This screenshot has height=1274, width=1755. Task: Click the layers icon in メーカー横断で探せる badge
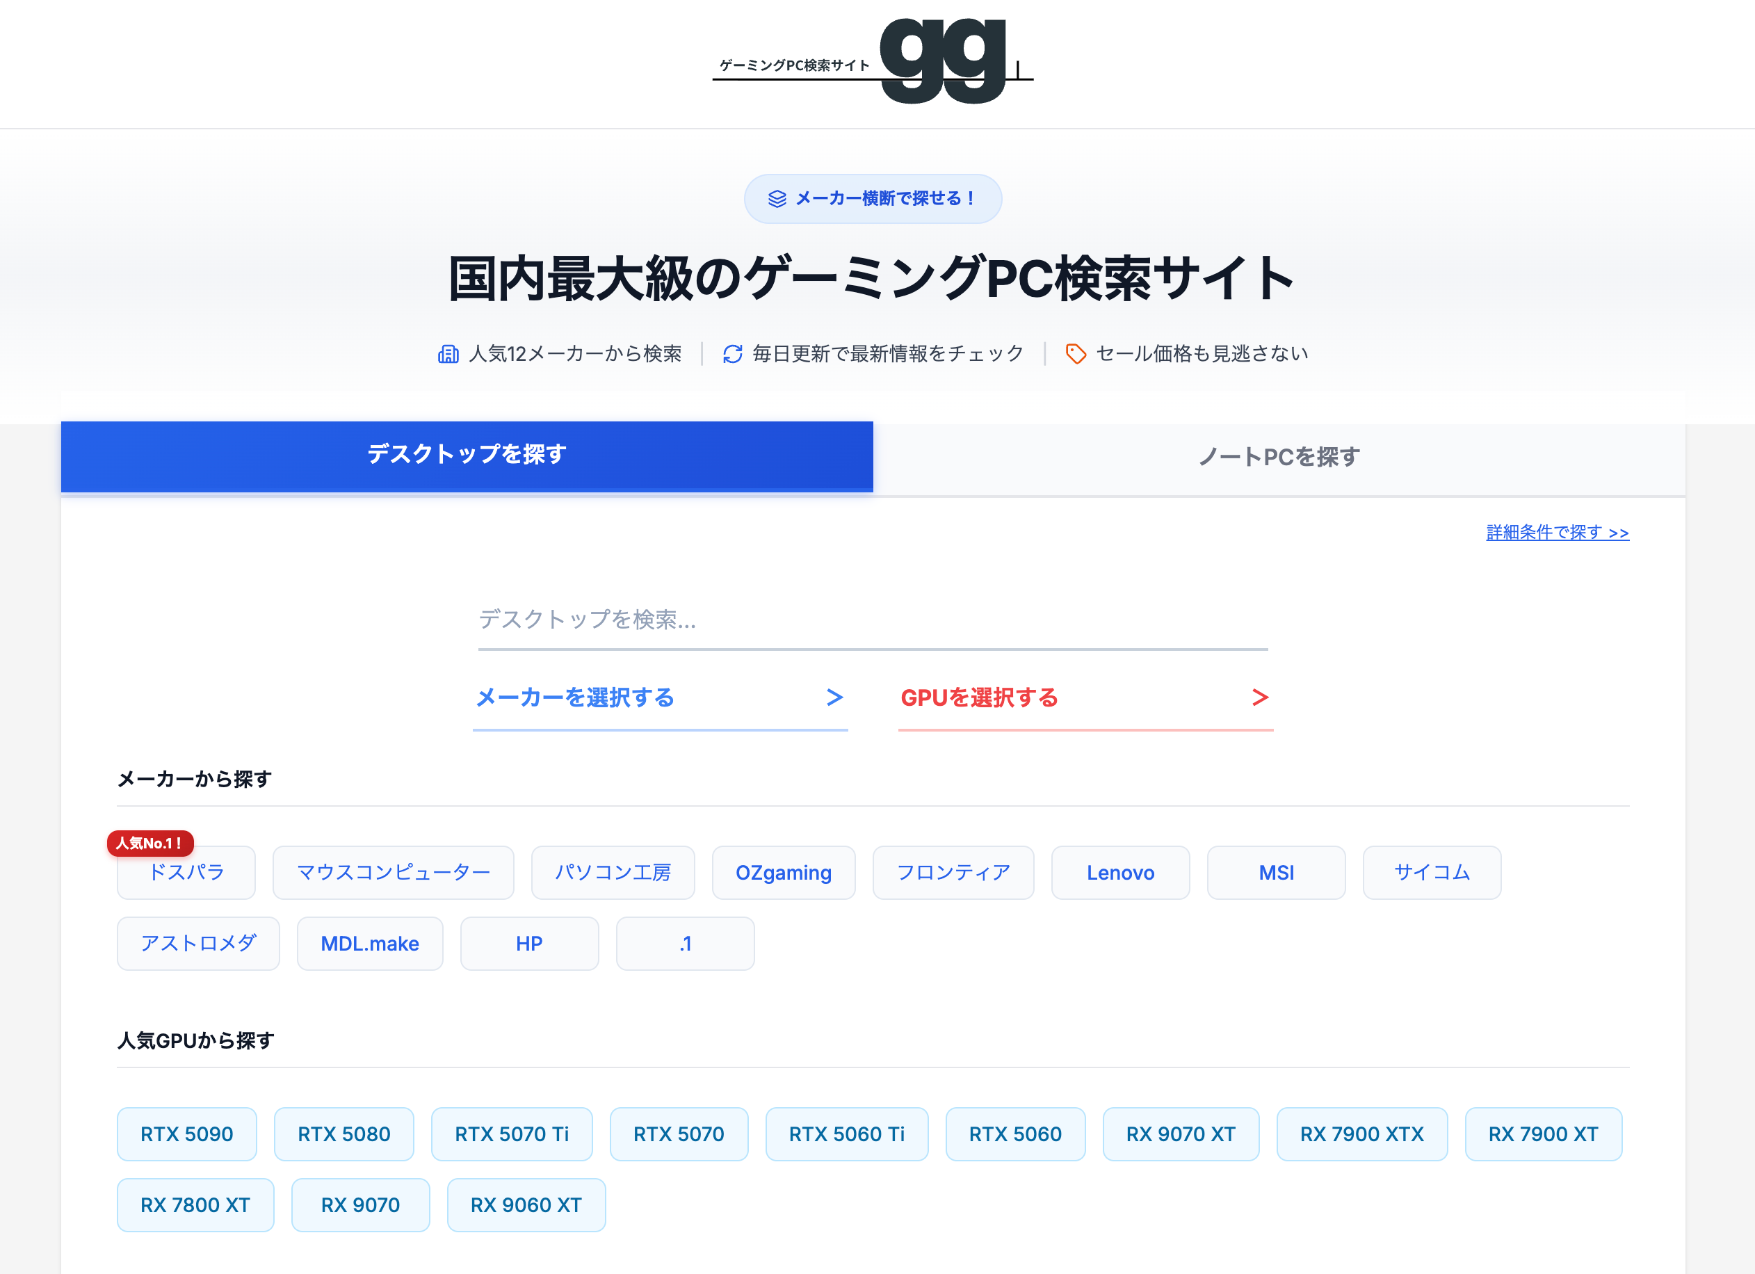click(776, 198)
